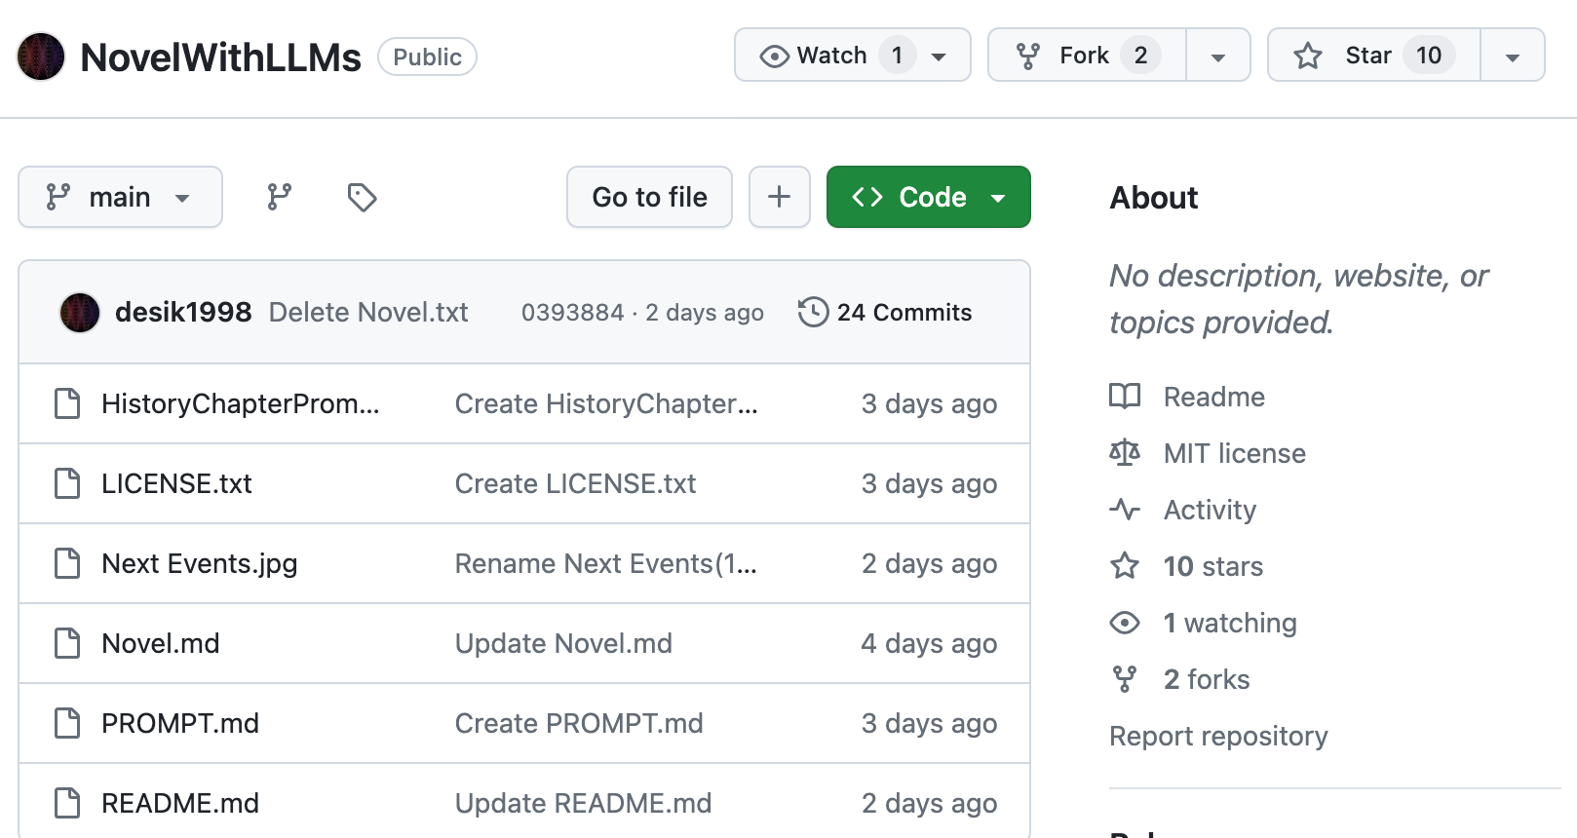Open the green Code dropdown
The width and height of the screenshot is (1577, 838).
coord(928,197)
